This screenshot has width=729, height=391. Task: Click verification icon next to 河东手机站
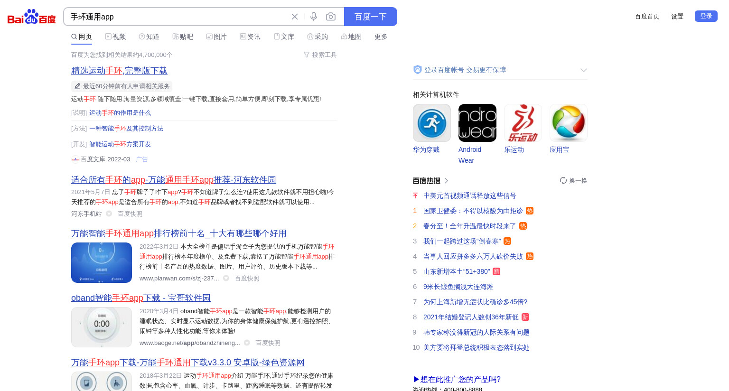coord(109,214)
